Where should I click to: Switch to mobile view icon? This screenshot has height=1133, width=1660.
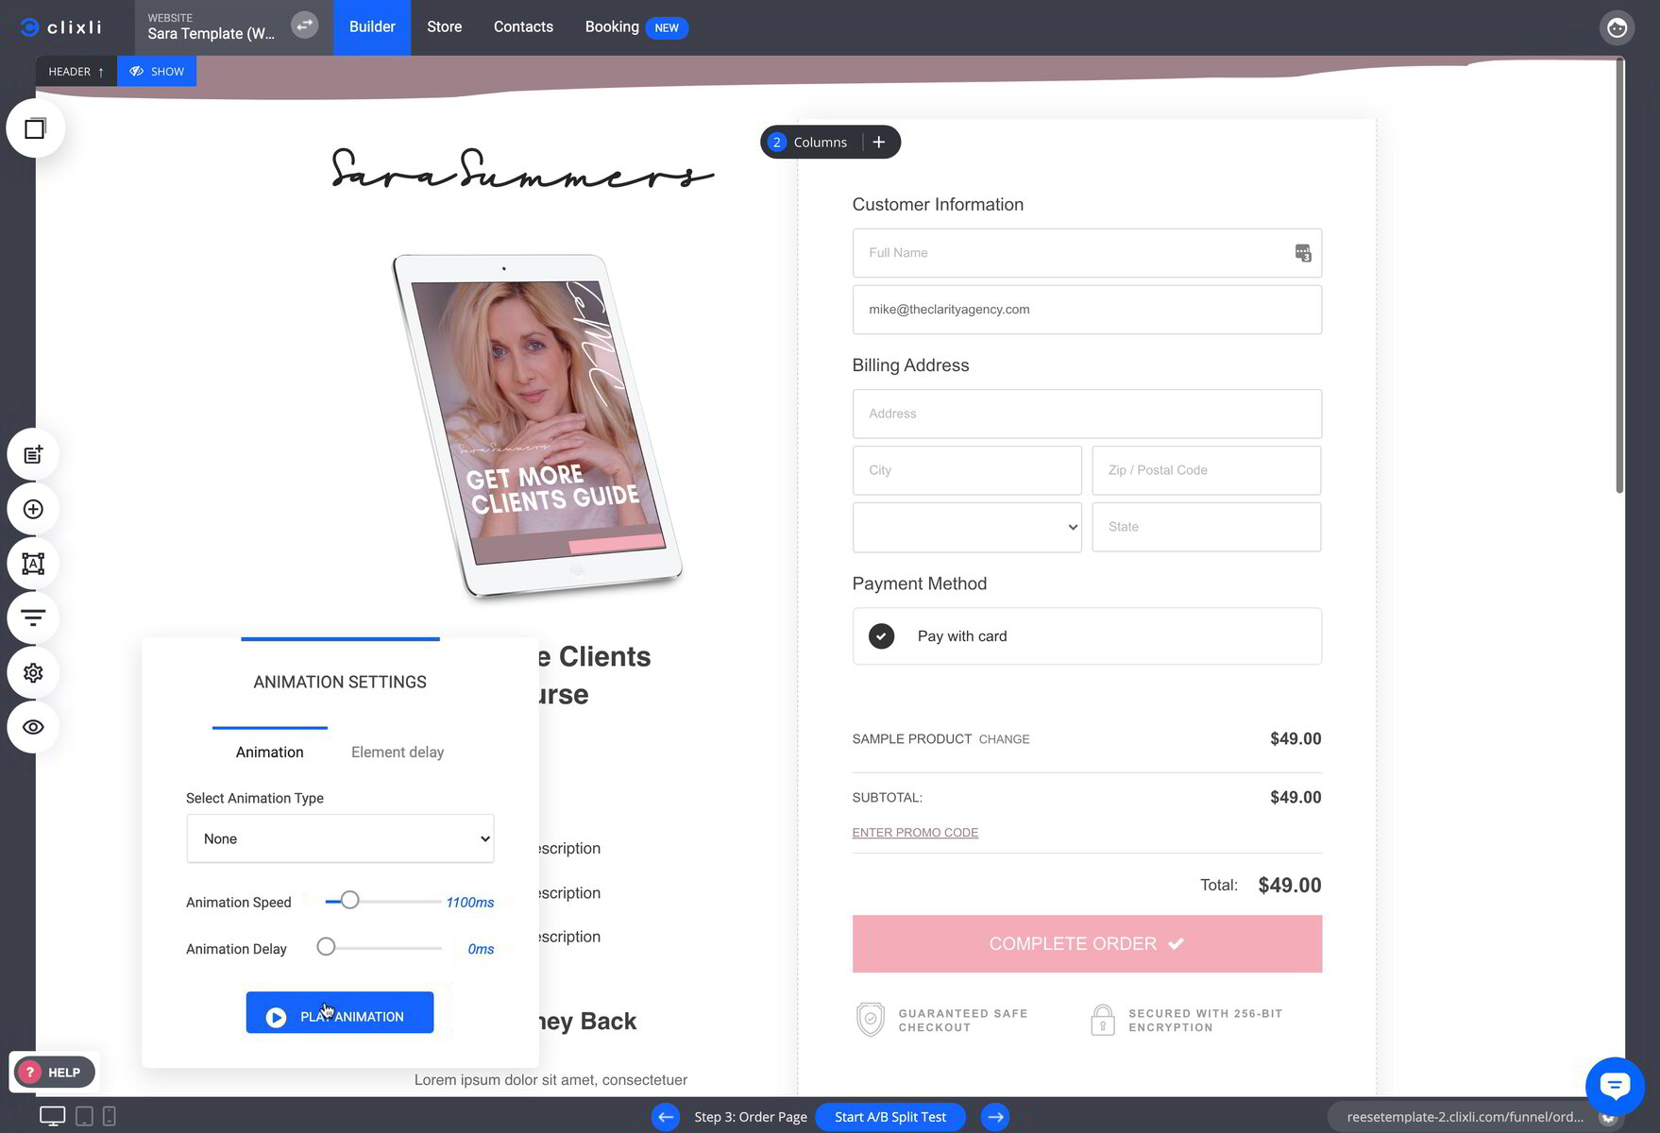pyautogui.click(x=109, y=1116)
